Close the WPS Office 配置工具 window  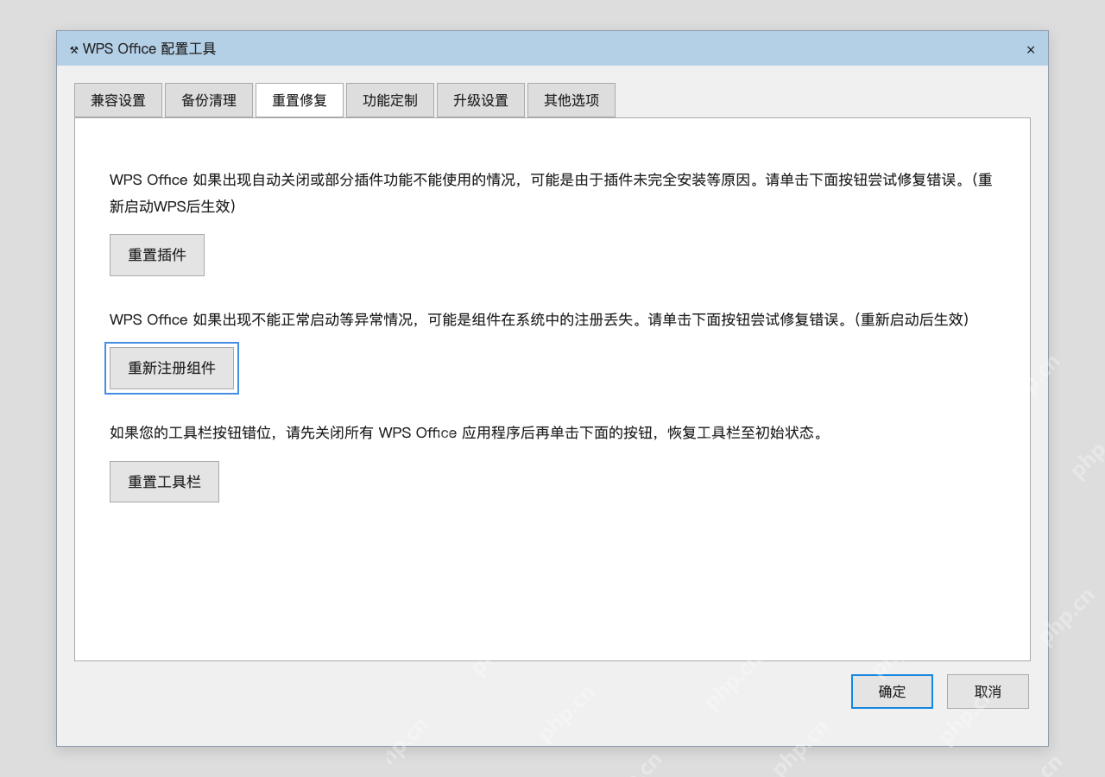tap(1031, 50)
